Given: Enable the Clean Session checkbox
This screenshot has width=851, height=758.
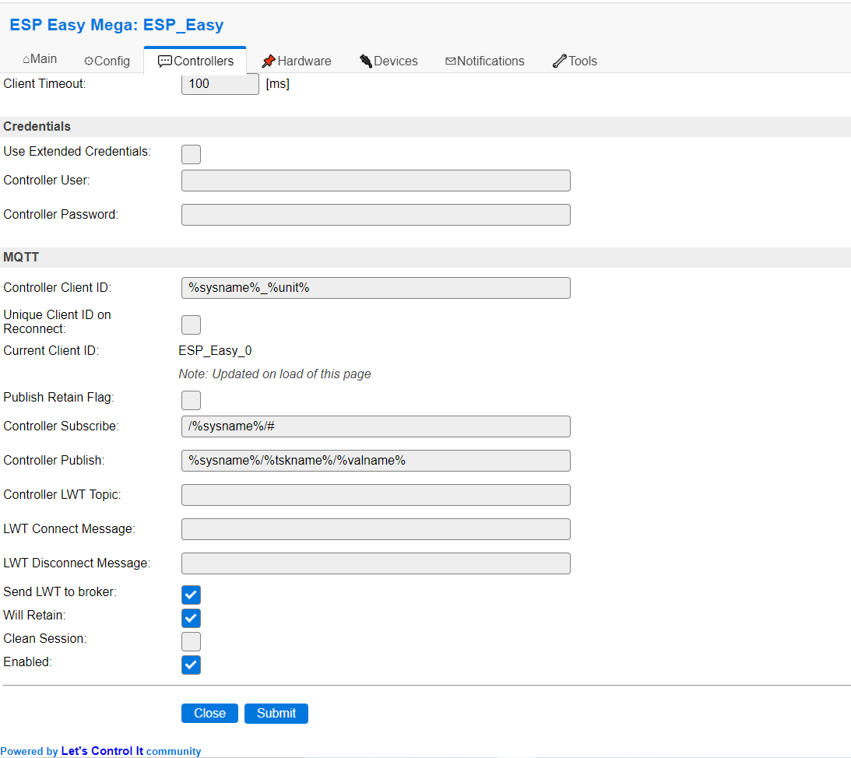Looking at the screenshot, I should (191, 641).
